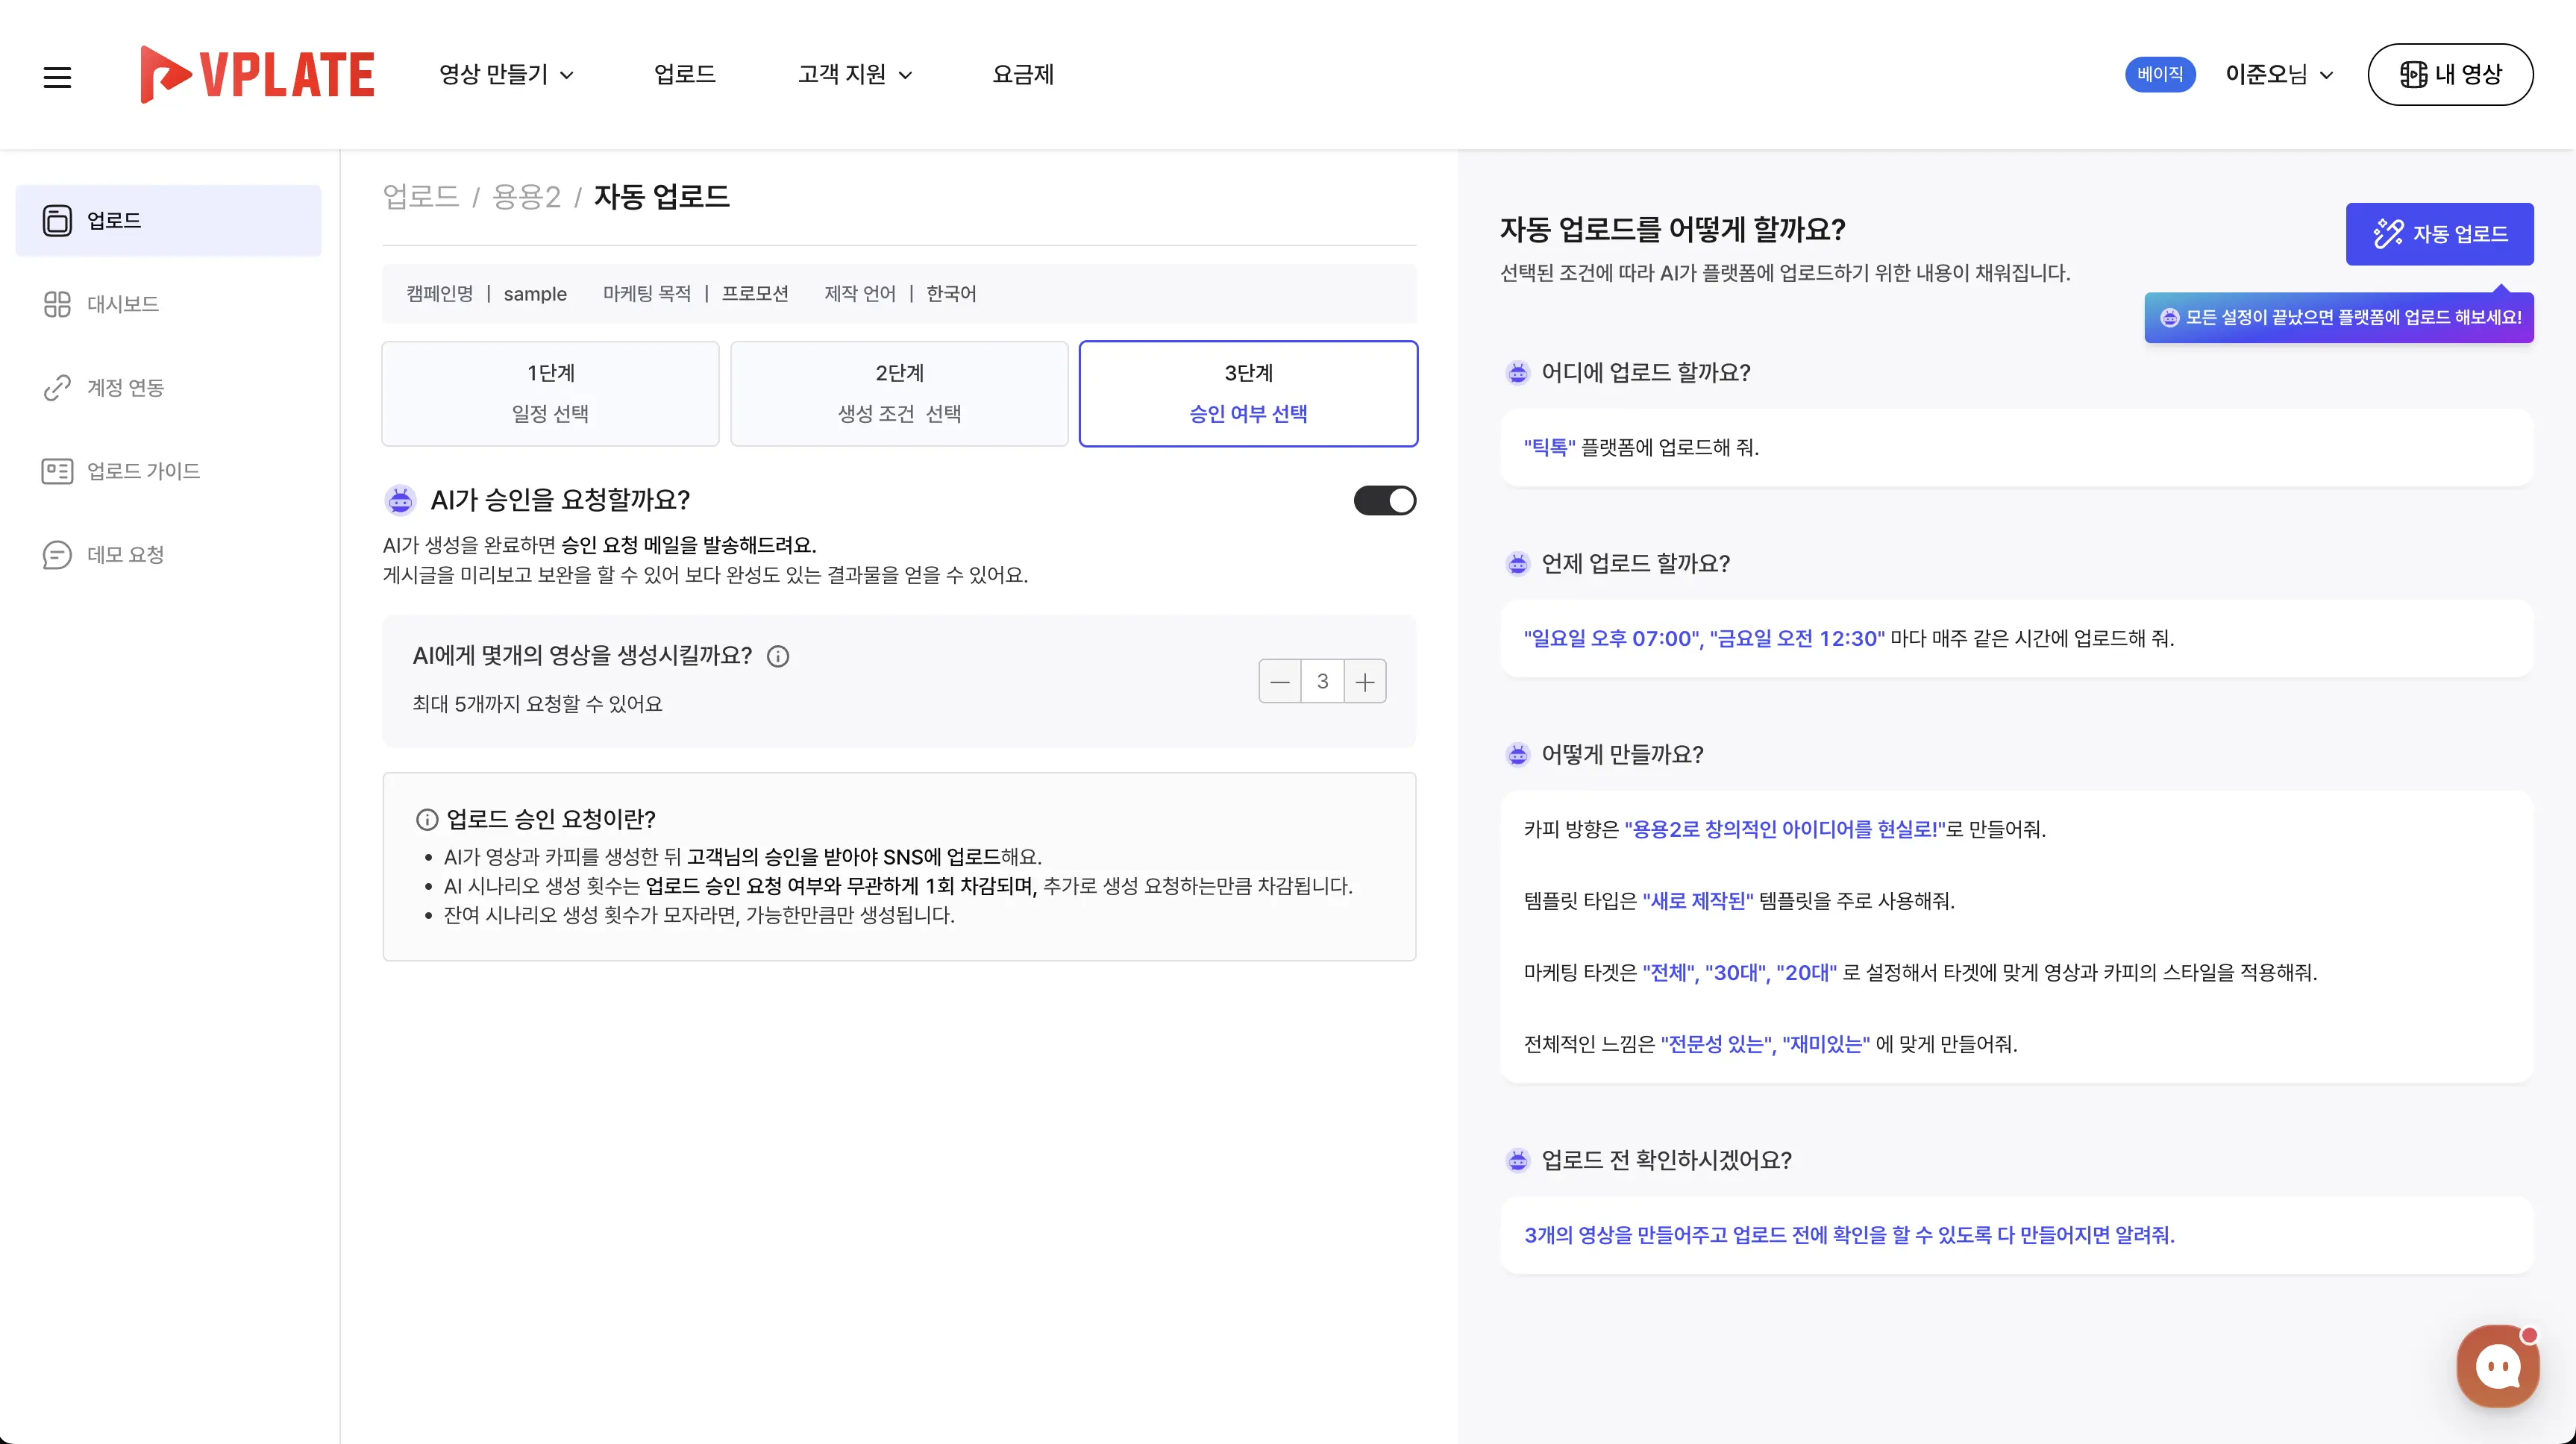Screen dimensions: 2576x1444
Task: Select 대시보드 in the sidebar
Action: pyautogui.click(x=122, y=304)
